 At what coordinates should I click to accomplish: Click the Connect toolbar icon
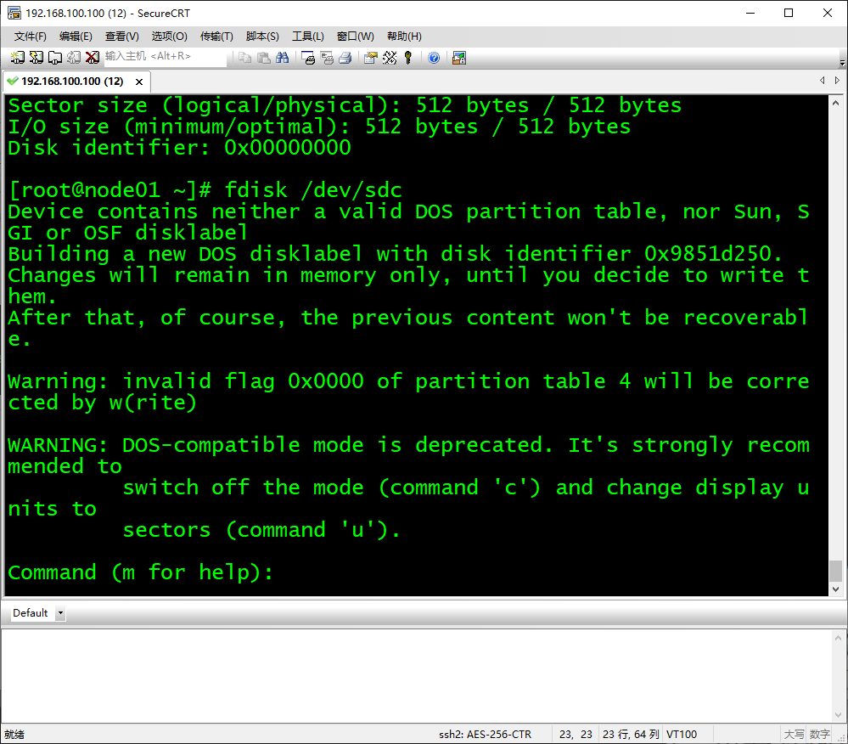click(17, 58)
